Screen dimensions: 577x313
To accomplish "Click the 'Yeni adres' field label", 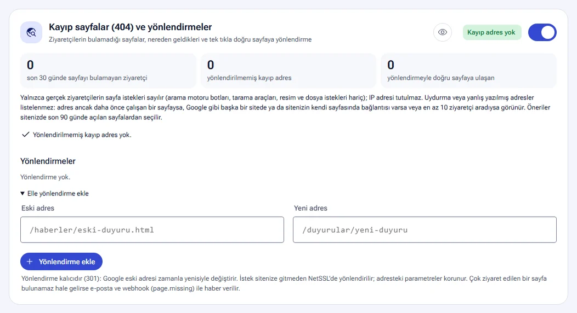I will point(310,208).
